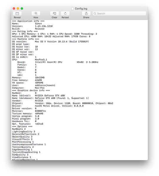Click the Clear log icon
159x176 pixels.
coord(55,13)
